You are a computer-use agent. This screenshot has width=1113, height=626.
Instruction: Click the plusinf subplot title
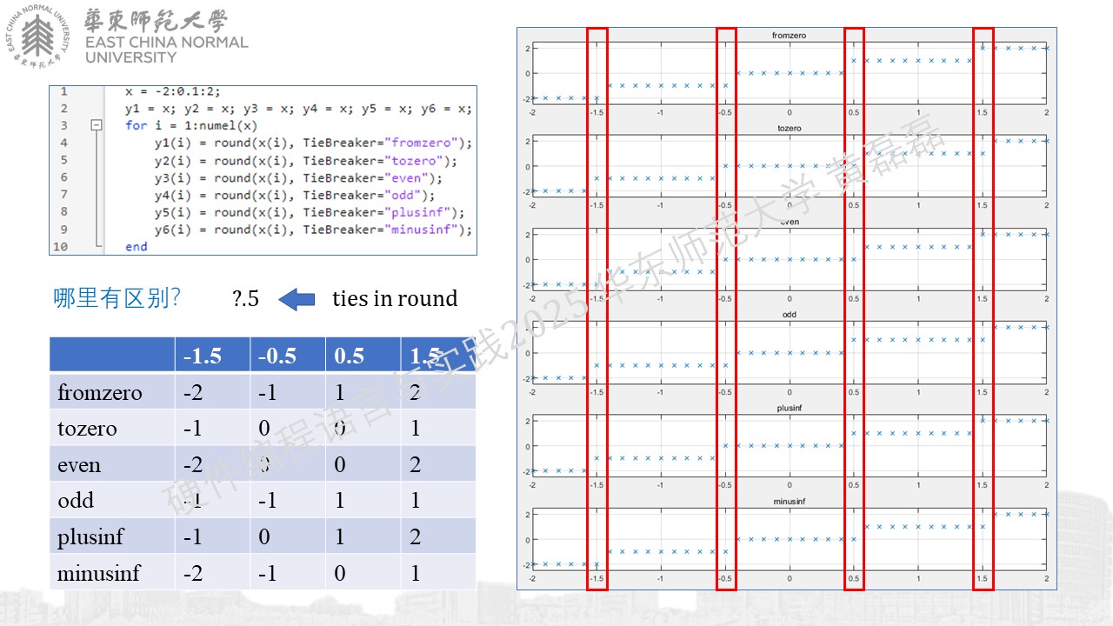tap(789, 408)
